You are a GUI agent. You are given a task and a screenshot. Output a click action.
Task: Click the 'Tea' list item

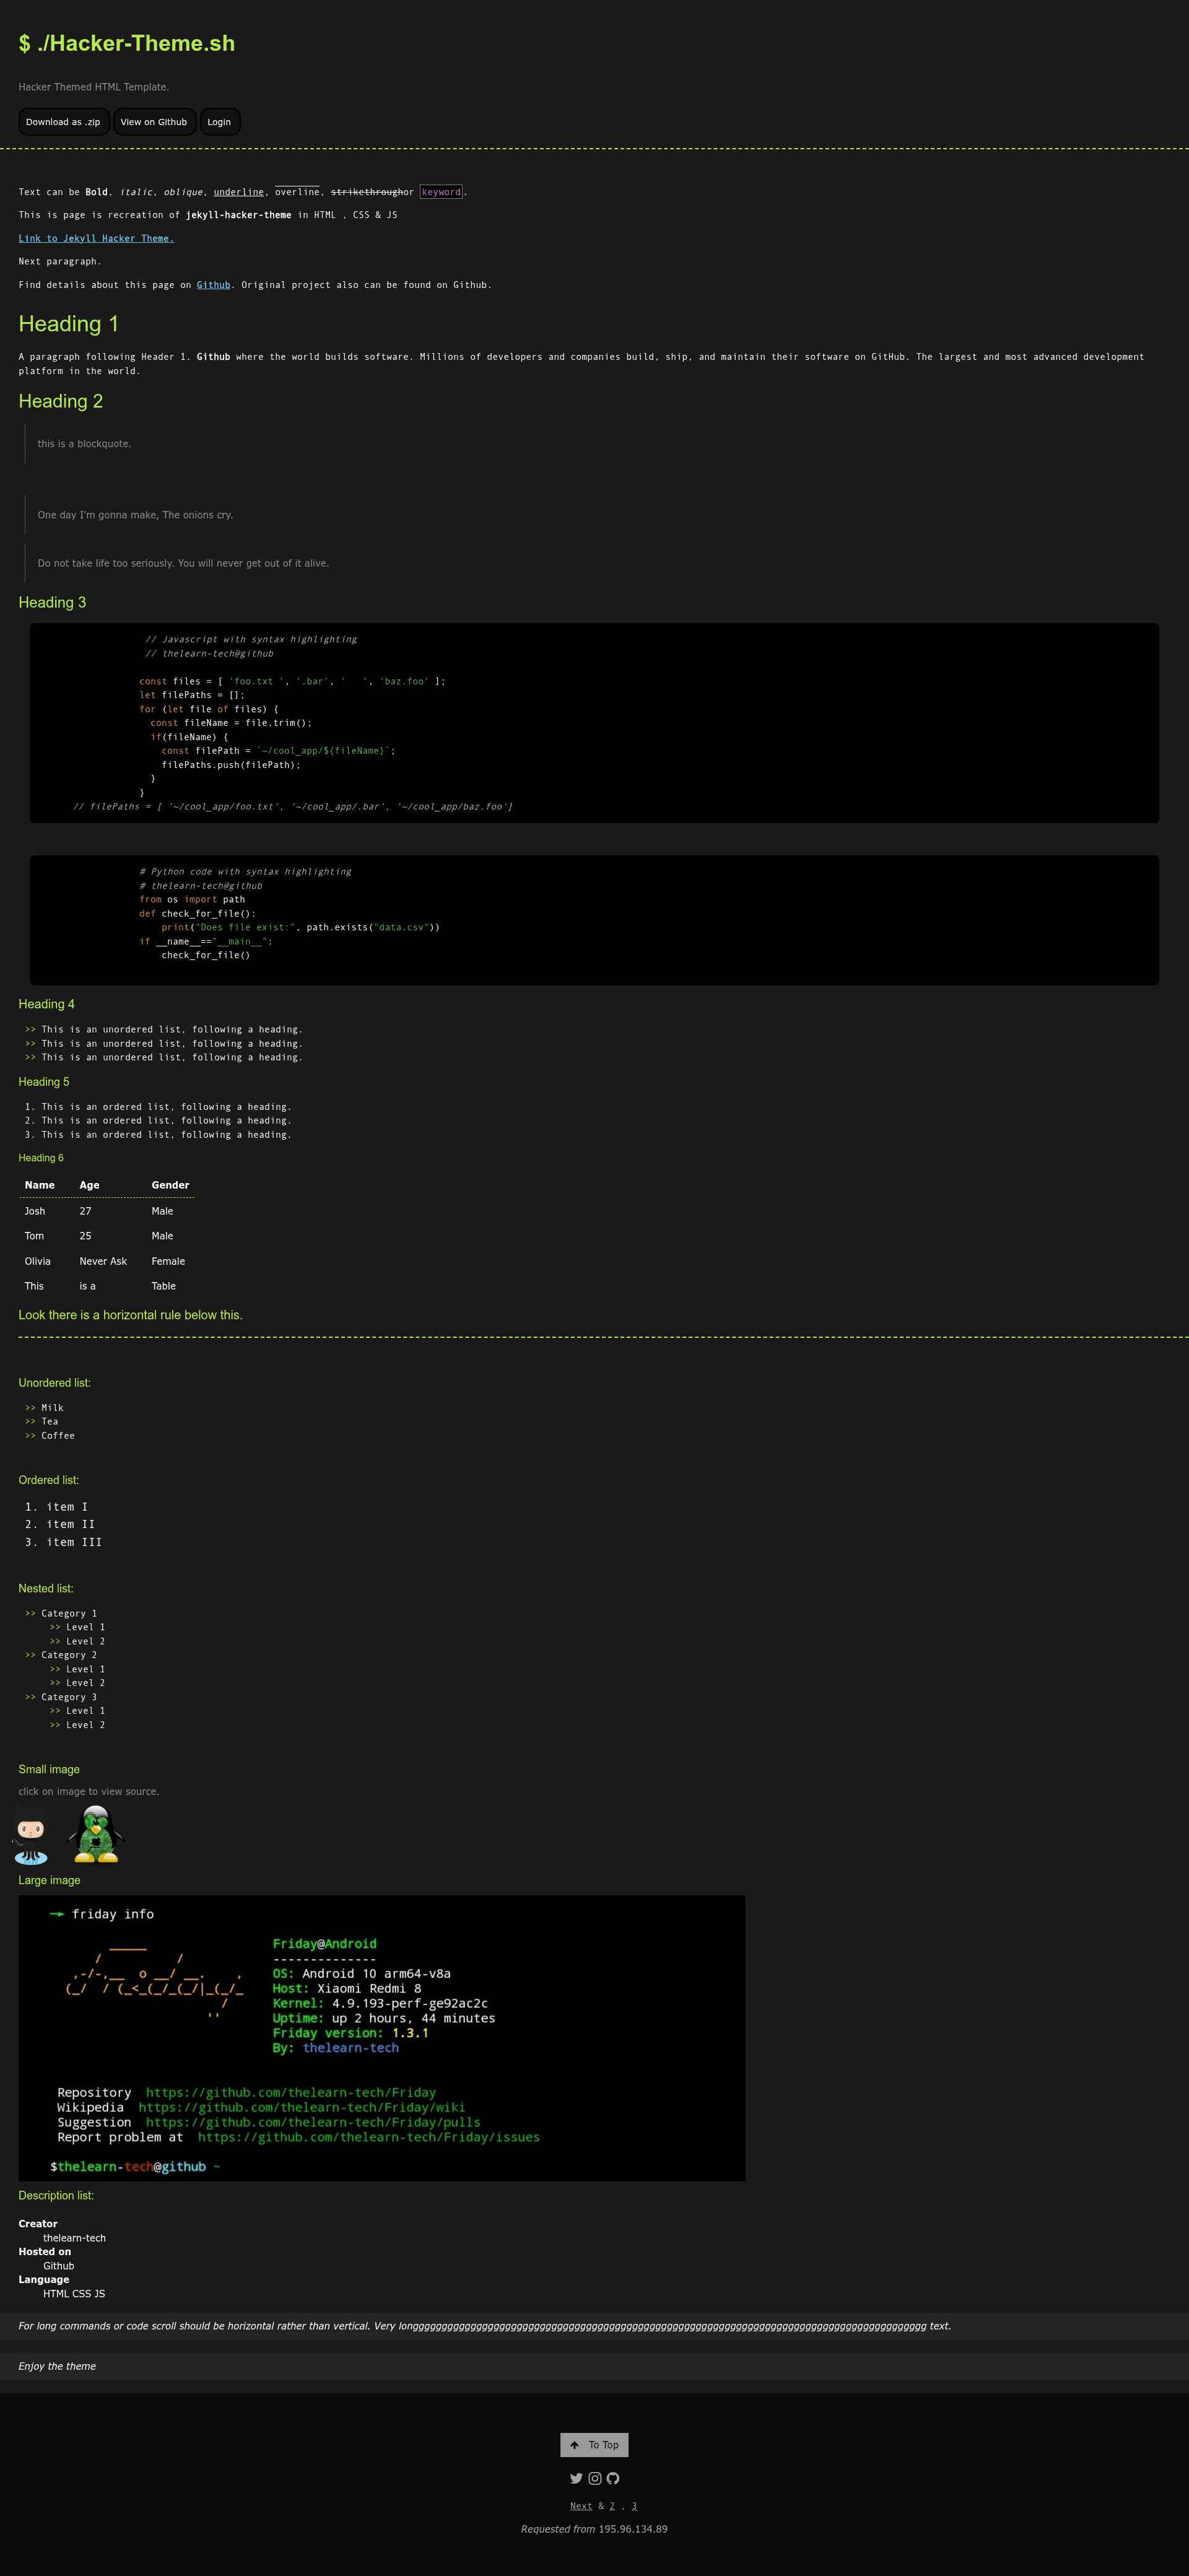[x=50, y=1422]
